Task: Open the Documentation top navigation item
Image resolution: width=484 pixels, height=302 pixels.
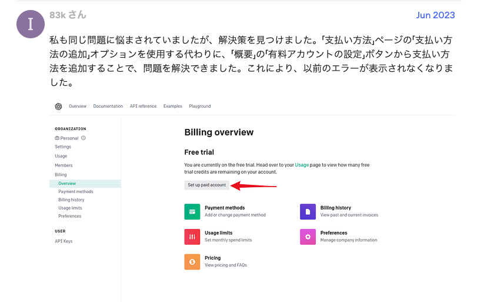Action: (x=108, y=107)
